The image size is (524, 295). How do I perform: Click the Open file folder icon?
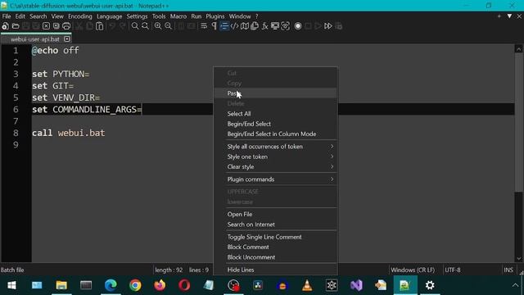click(16, 26)
